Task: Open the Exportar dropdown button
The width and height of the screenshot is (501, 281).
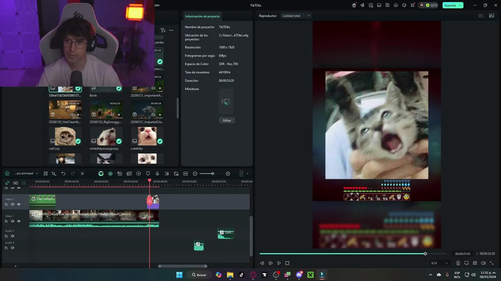Action: (x=453, y=5)
